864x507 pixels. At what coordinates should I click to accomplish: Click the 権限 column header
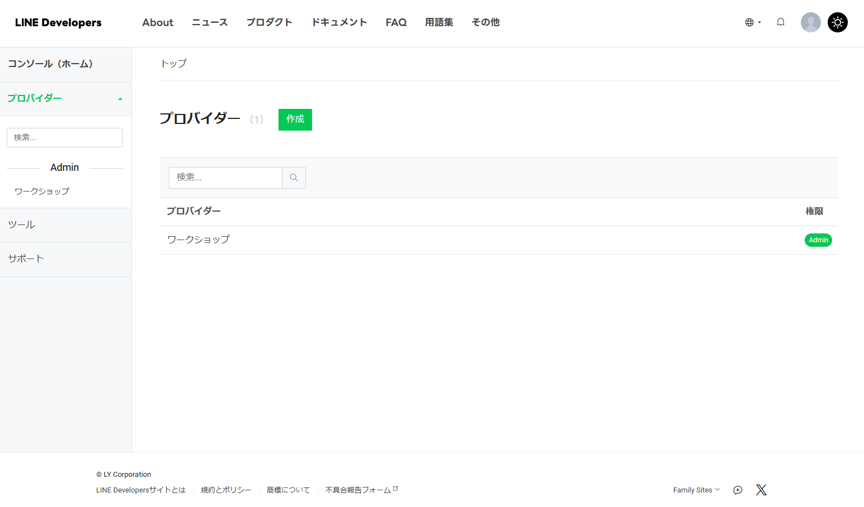coord(814,211)
